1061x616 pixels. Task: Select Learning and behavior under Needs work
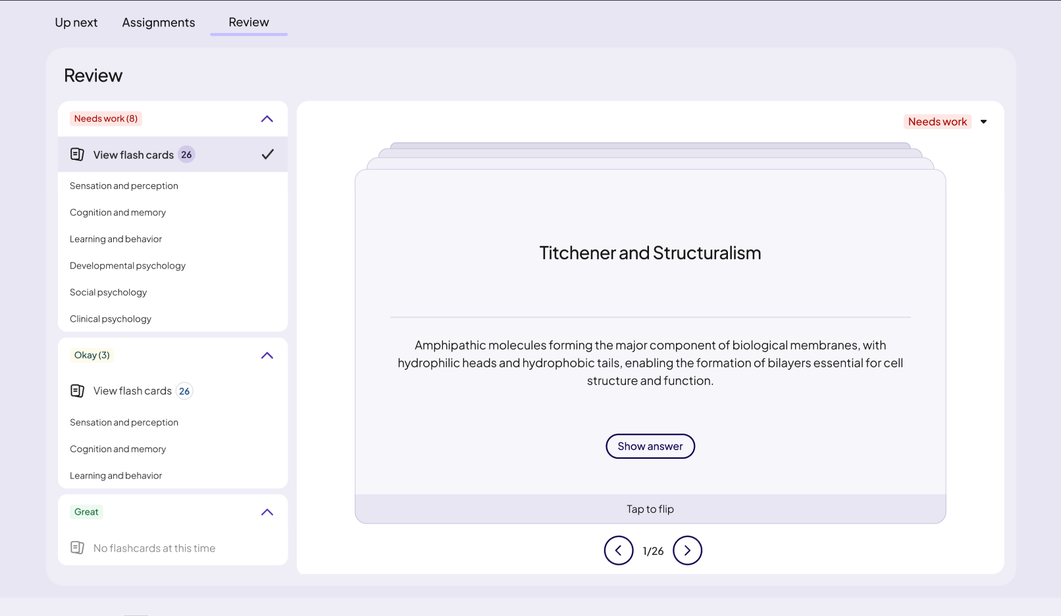pos(116,239)
